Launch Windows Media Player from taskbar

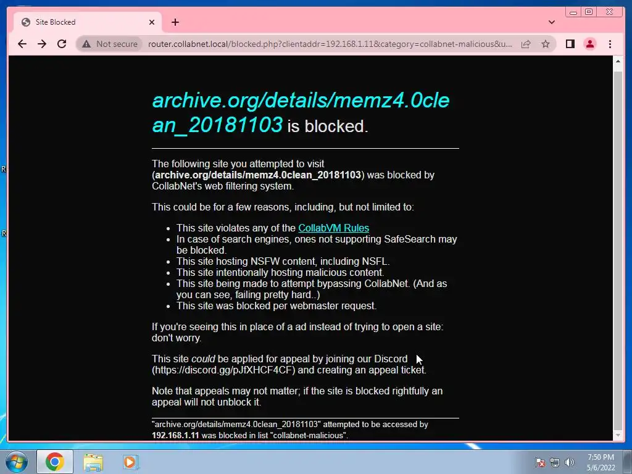tap(130, 462)
